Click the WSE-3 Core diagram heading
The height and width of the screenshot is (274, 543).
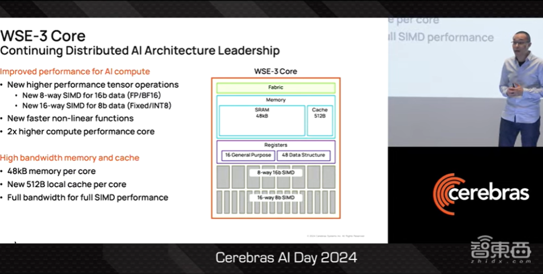[x=275, y=72]
